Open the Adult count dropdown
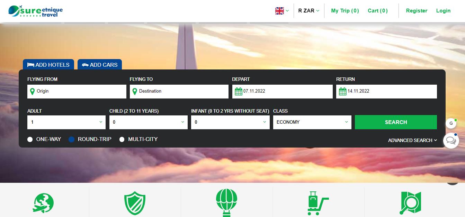 66,122
